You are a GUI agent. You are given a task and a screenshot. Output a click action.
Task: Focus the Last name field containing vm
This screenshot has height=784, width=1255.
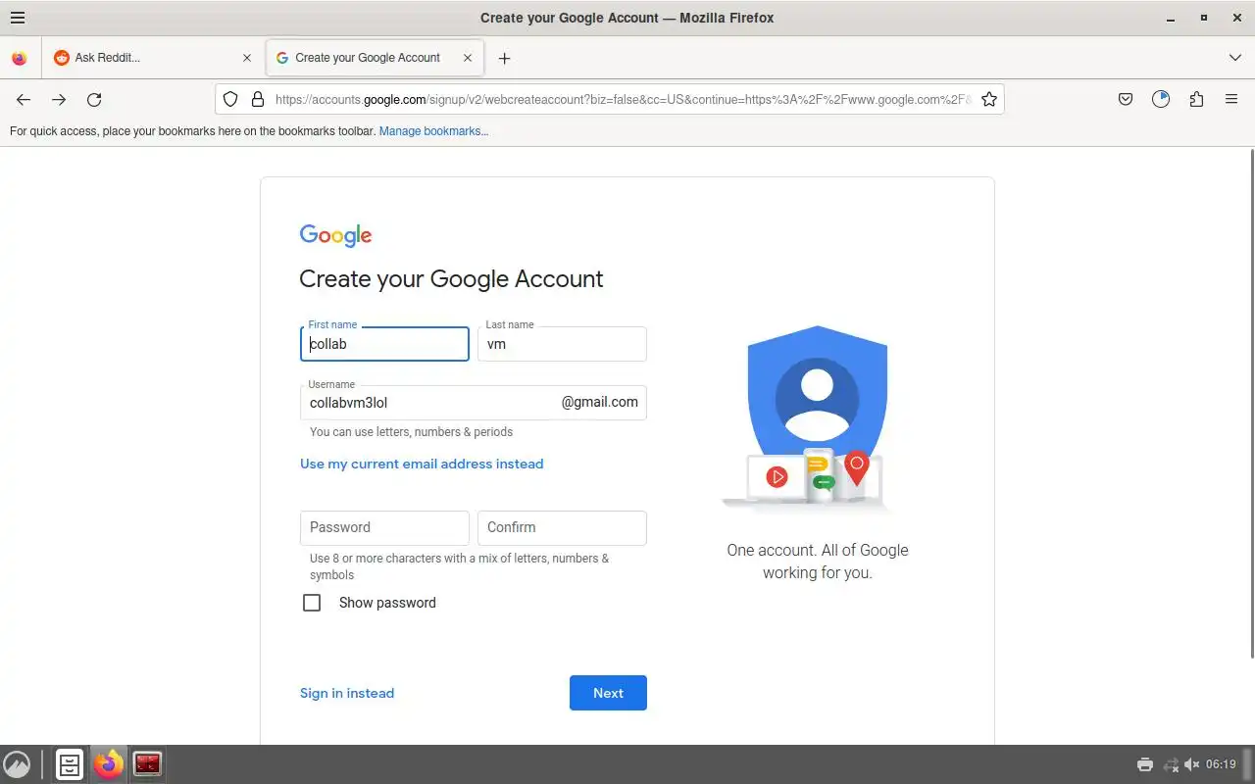562,344
